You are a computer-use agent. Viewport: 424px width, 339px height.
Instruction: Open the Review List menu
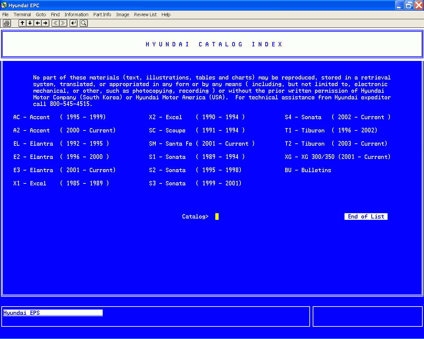point(145,15)
